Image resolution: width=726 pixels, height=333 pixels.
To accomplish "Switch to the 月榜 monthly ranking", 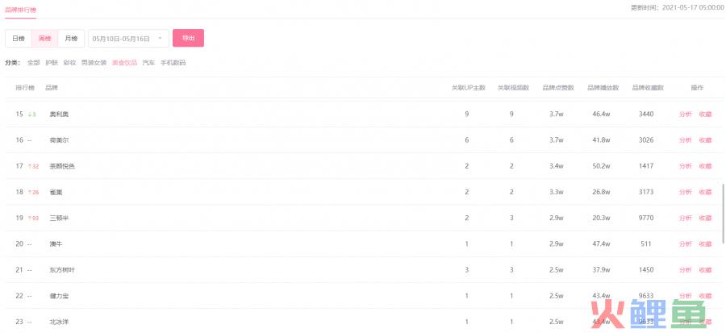I will coord(71,39).
